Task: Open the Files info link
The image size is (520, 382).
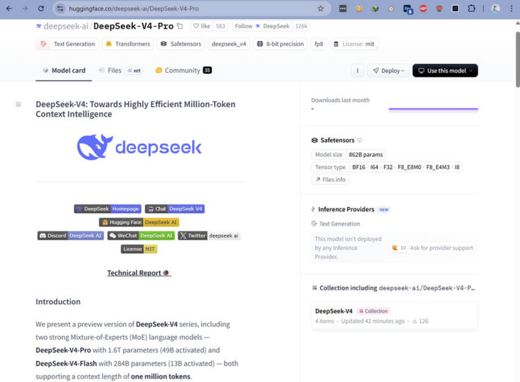Action: click(330, 179)
